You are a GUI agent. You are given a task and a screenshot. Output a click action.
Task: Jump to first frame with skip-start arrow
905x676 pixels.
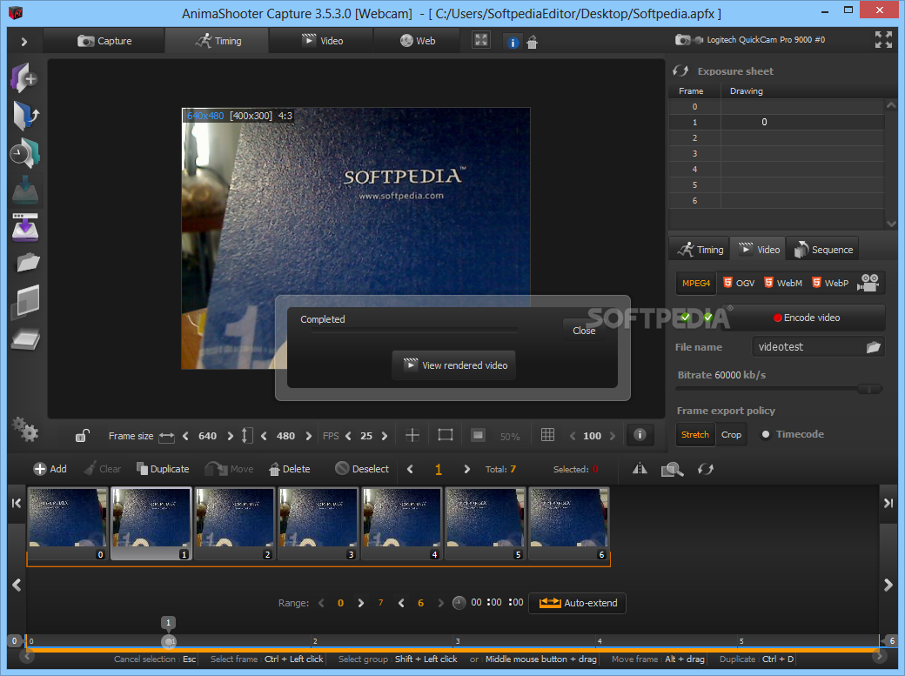[17, 504]
